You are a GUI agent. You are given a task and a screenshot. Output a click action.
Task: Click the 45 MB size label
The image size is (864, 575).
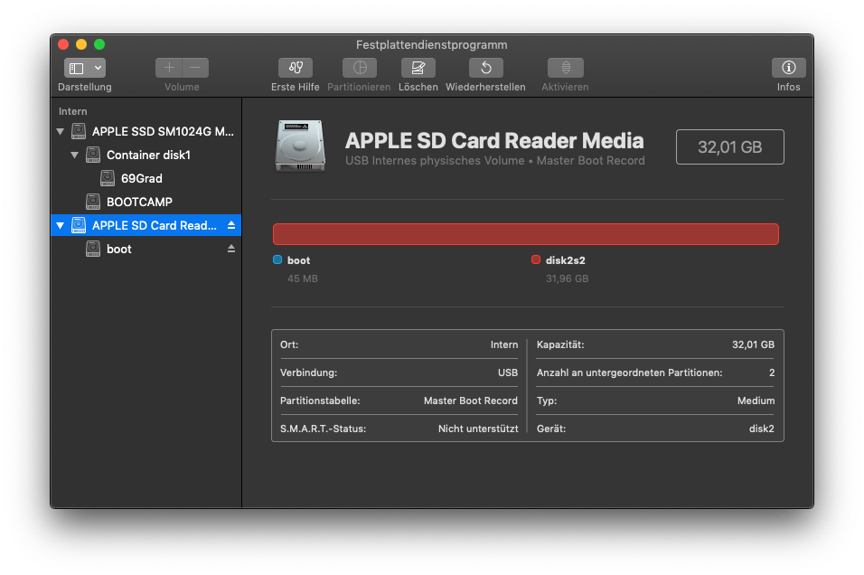coord(303,278)
